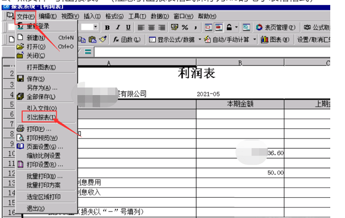
Task: Expand dropdown arrow after 显示公式/数据
Action: (x=200, y=39)
